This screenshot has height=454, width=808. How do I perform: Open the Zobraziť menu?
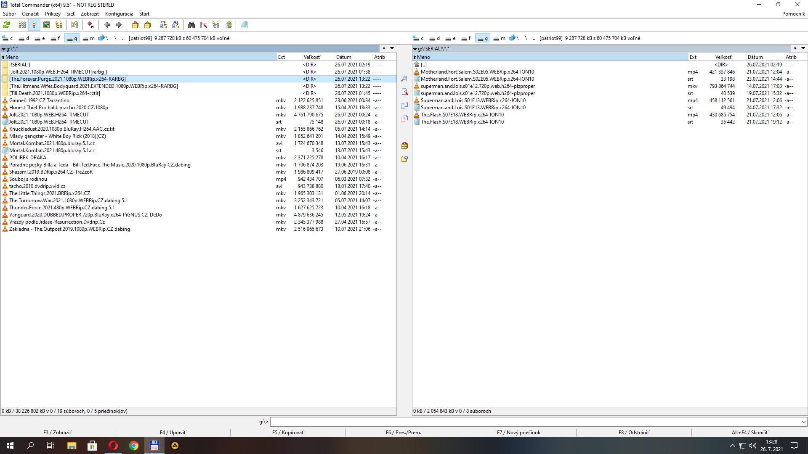pyautogui.click(x=90, y=14)
